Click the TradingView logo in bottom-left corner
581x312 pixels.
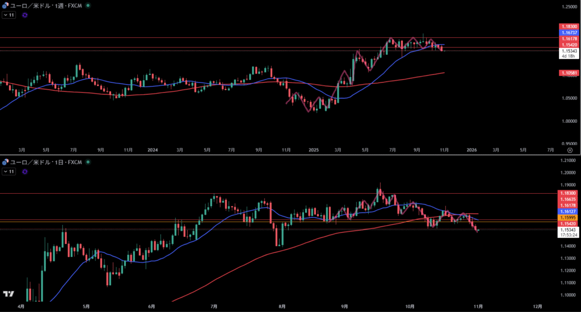tap(8, 294)
